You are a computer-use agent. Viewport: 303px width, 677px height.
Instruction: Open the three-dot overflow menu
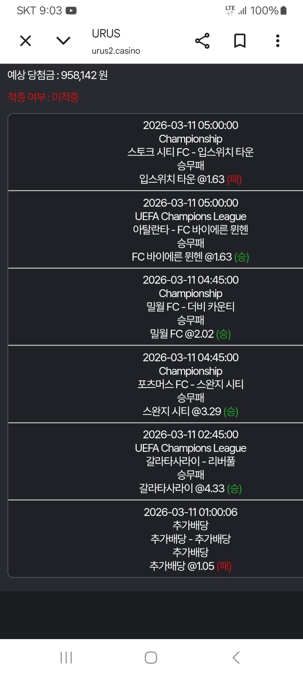click(x=278, y=41)
